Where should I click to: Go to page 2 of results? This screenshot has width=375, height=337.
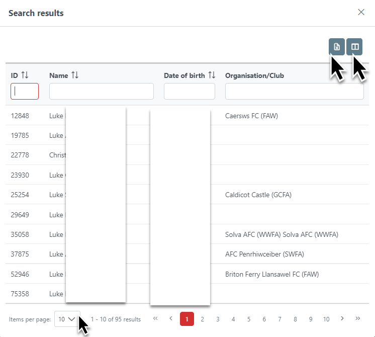pos(202,319)
